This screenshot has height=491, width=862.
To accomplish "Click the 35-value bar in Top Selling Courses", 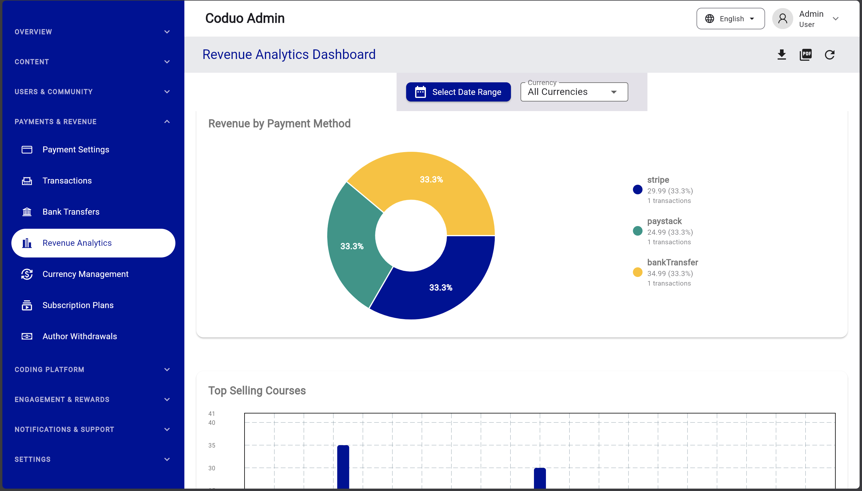I will click(343, 467).
